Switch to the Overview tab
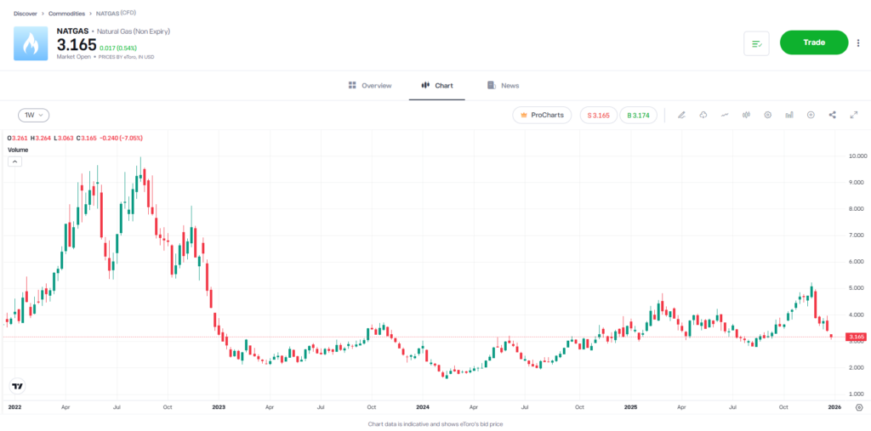 (x=370, y=86)
